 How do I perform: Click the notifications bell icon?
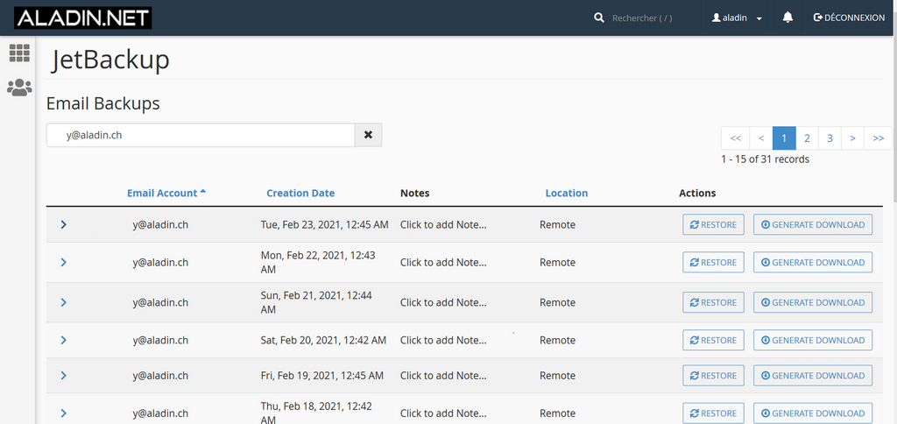(788, 18)
